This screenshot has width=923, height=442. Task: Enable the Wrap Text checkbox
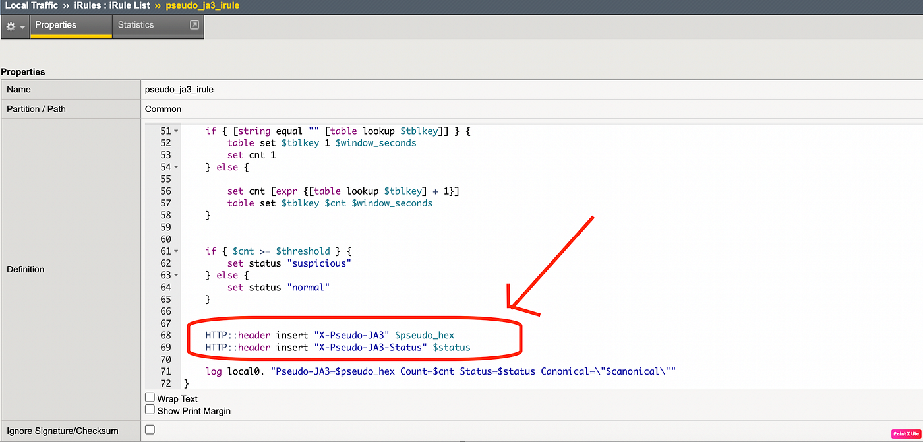pos(150,398)
